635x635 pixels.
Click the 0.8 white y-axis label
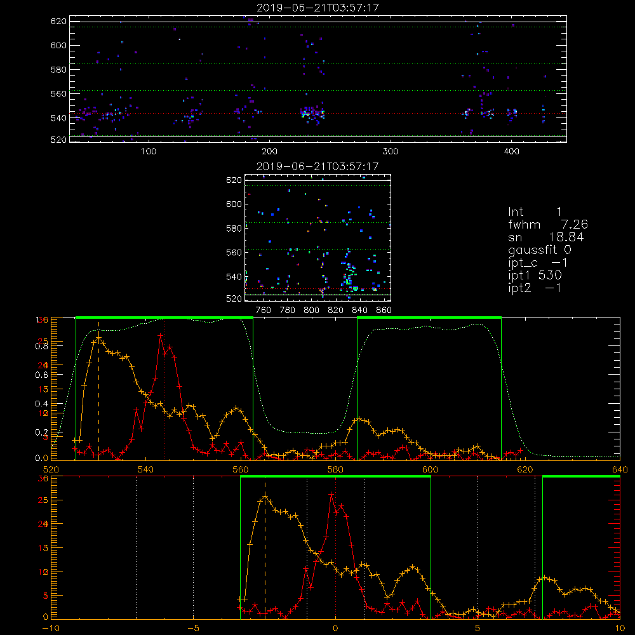click(x=41, y=346)
